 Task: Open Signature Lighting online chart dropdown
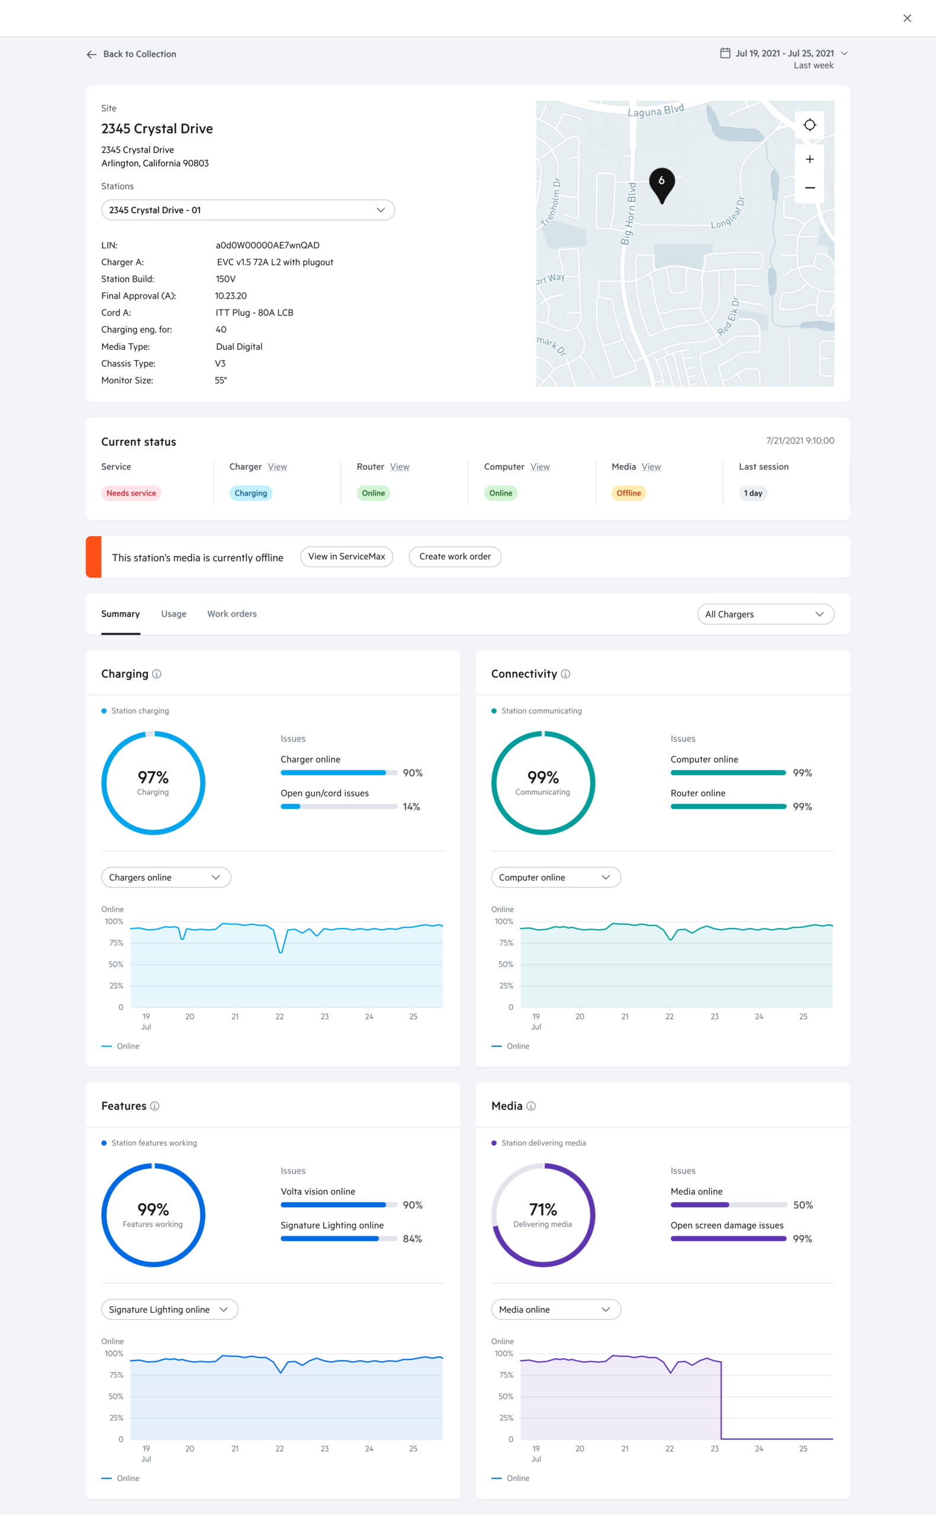pyautogui.click(x=170, y=1310)
